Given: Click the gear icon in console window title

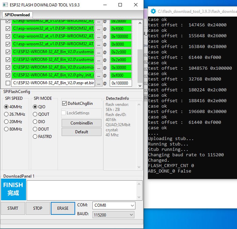Looking at the screenshot, I should click(x=153, y=11).
